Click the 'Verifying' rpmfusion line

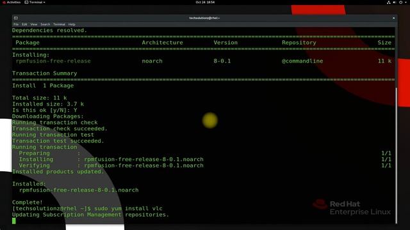[111, 165]
